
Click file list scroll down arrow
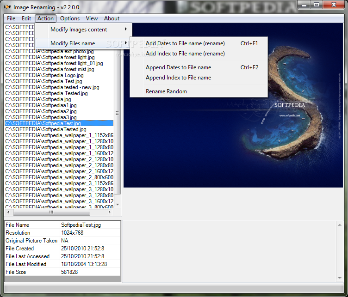tap(118, 205)
